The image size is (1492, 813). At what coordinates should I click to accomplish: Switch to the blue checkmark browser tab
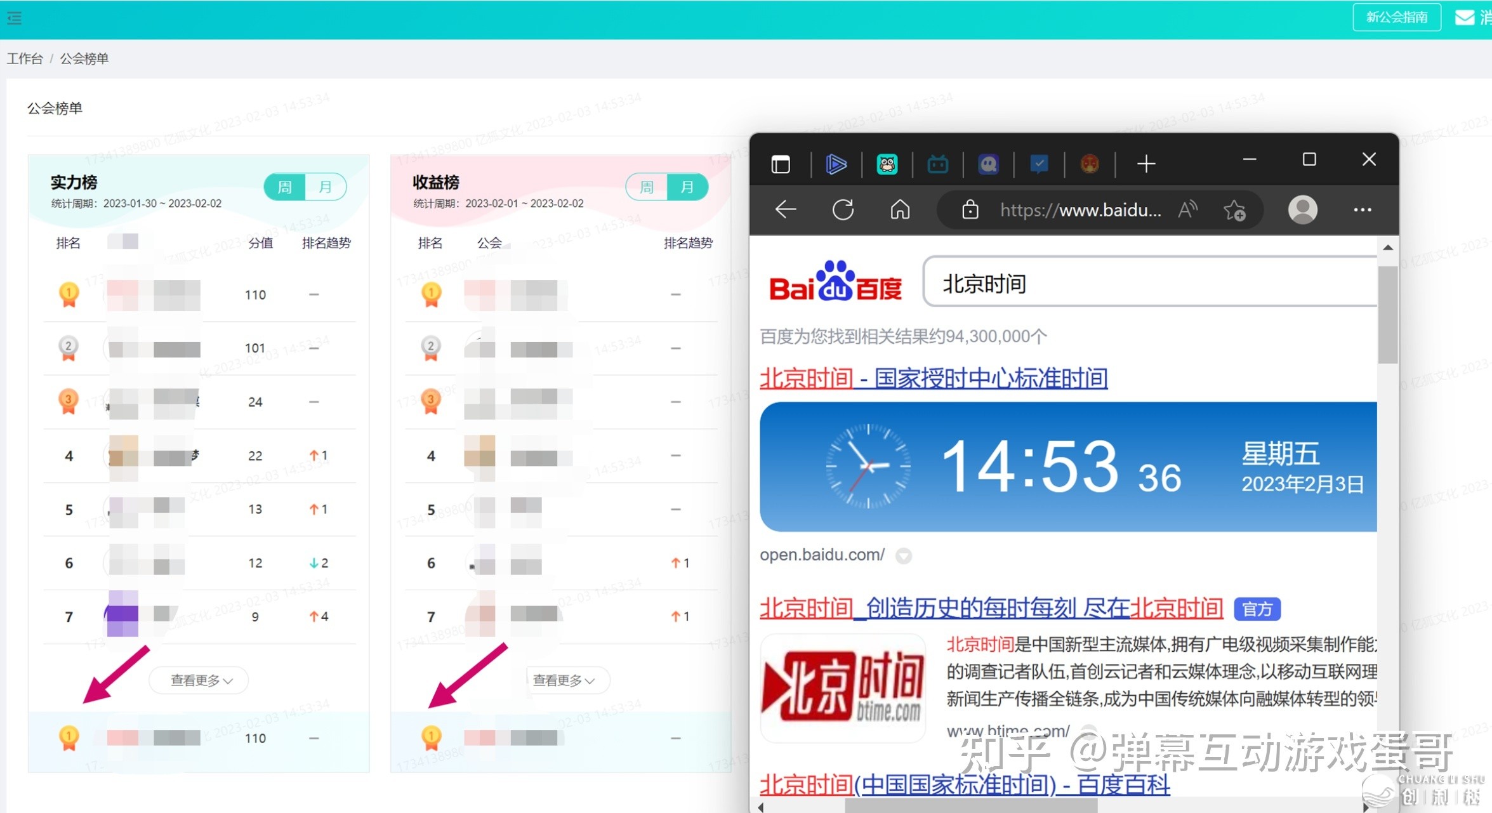click(x=1040, y=164)
